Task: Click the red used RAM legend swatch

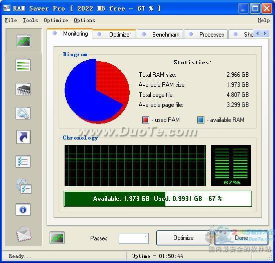Action: [x=146, y=120]
